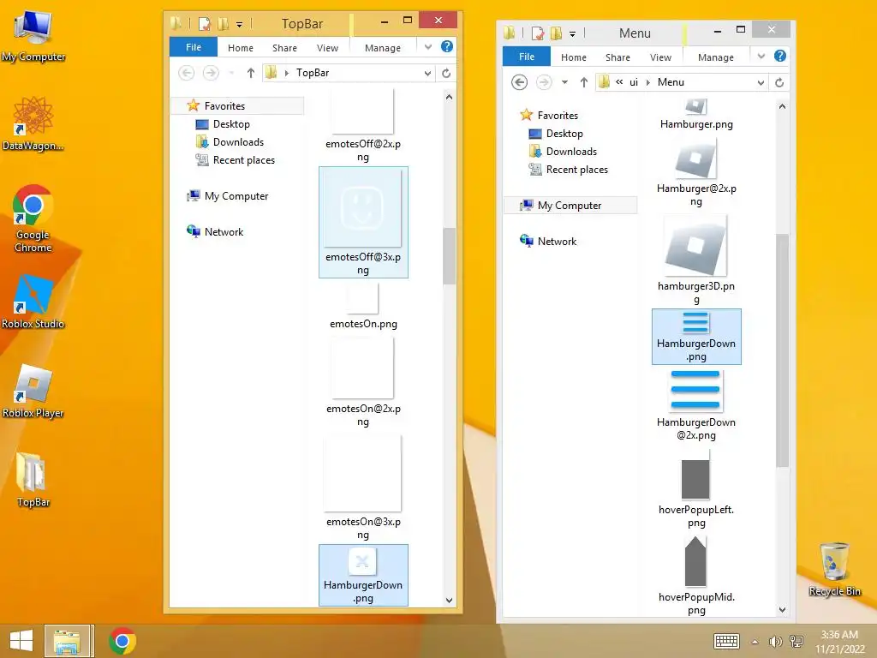The width and height of the screenshot is (877, 658).
Task: Select HamburgerDown@2x.png in Menu window
Action: click(696, 404)
